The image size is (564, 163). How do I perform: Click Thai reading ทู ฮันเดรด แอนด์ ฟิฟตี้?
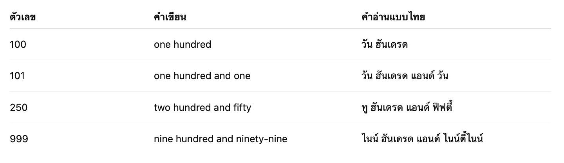(x=407, y=107)
